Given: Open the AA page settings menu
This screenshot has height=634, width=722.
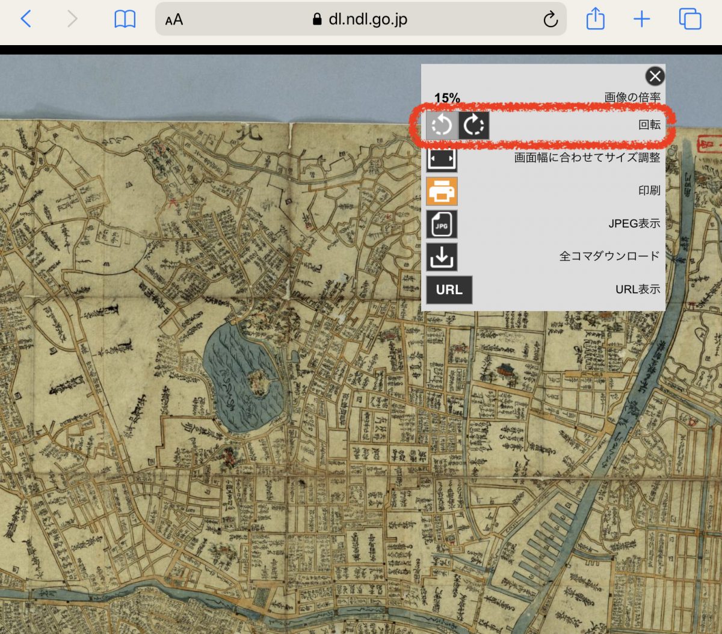Looking at the screenshot, I should [174, 20].
